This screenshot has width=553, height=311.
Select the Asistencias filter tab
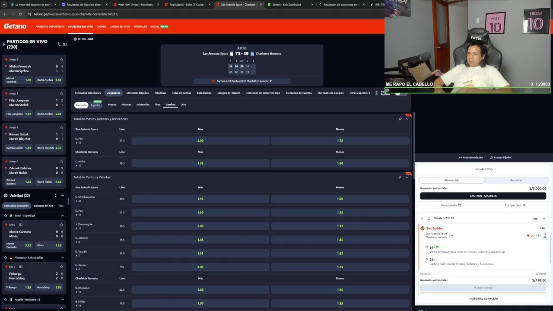tap(143, 105)
